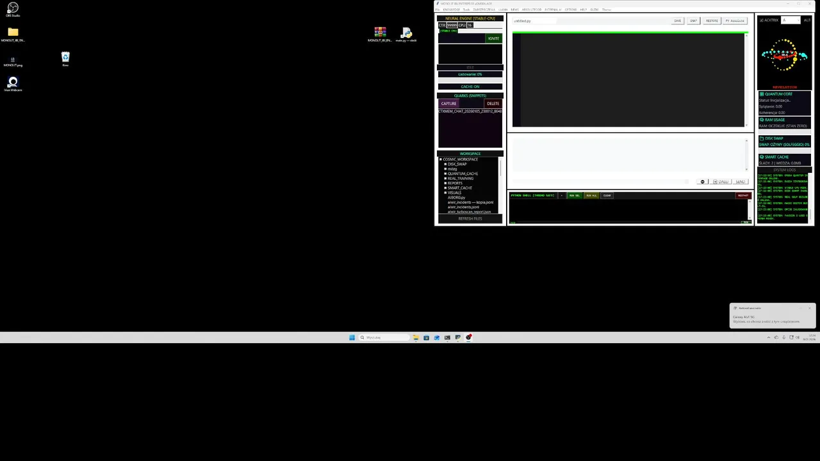Click the RESTORE button above the editor
This screenshot has width=820, height=461.
(712, 20)
